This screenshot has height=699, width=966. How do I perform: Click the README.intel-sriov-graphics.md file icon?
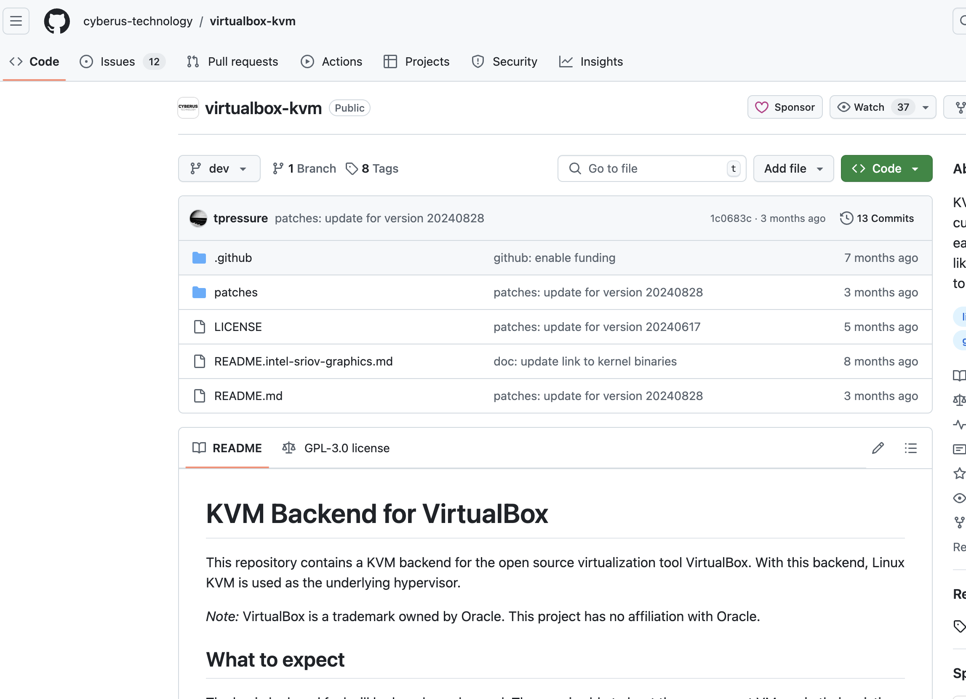[x=199, y=361]
